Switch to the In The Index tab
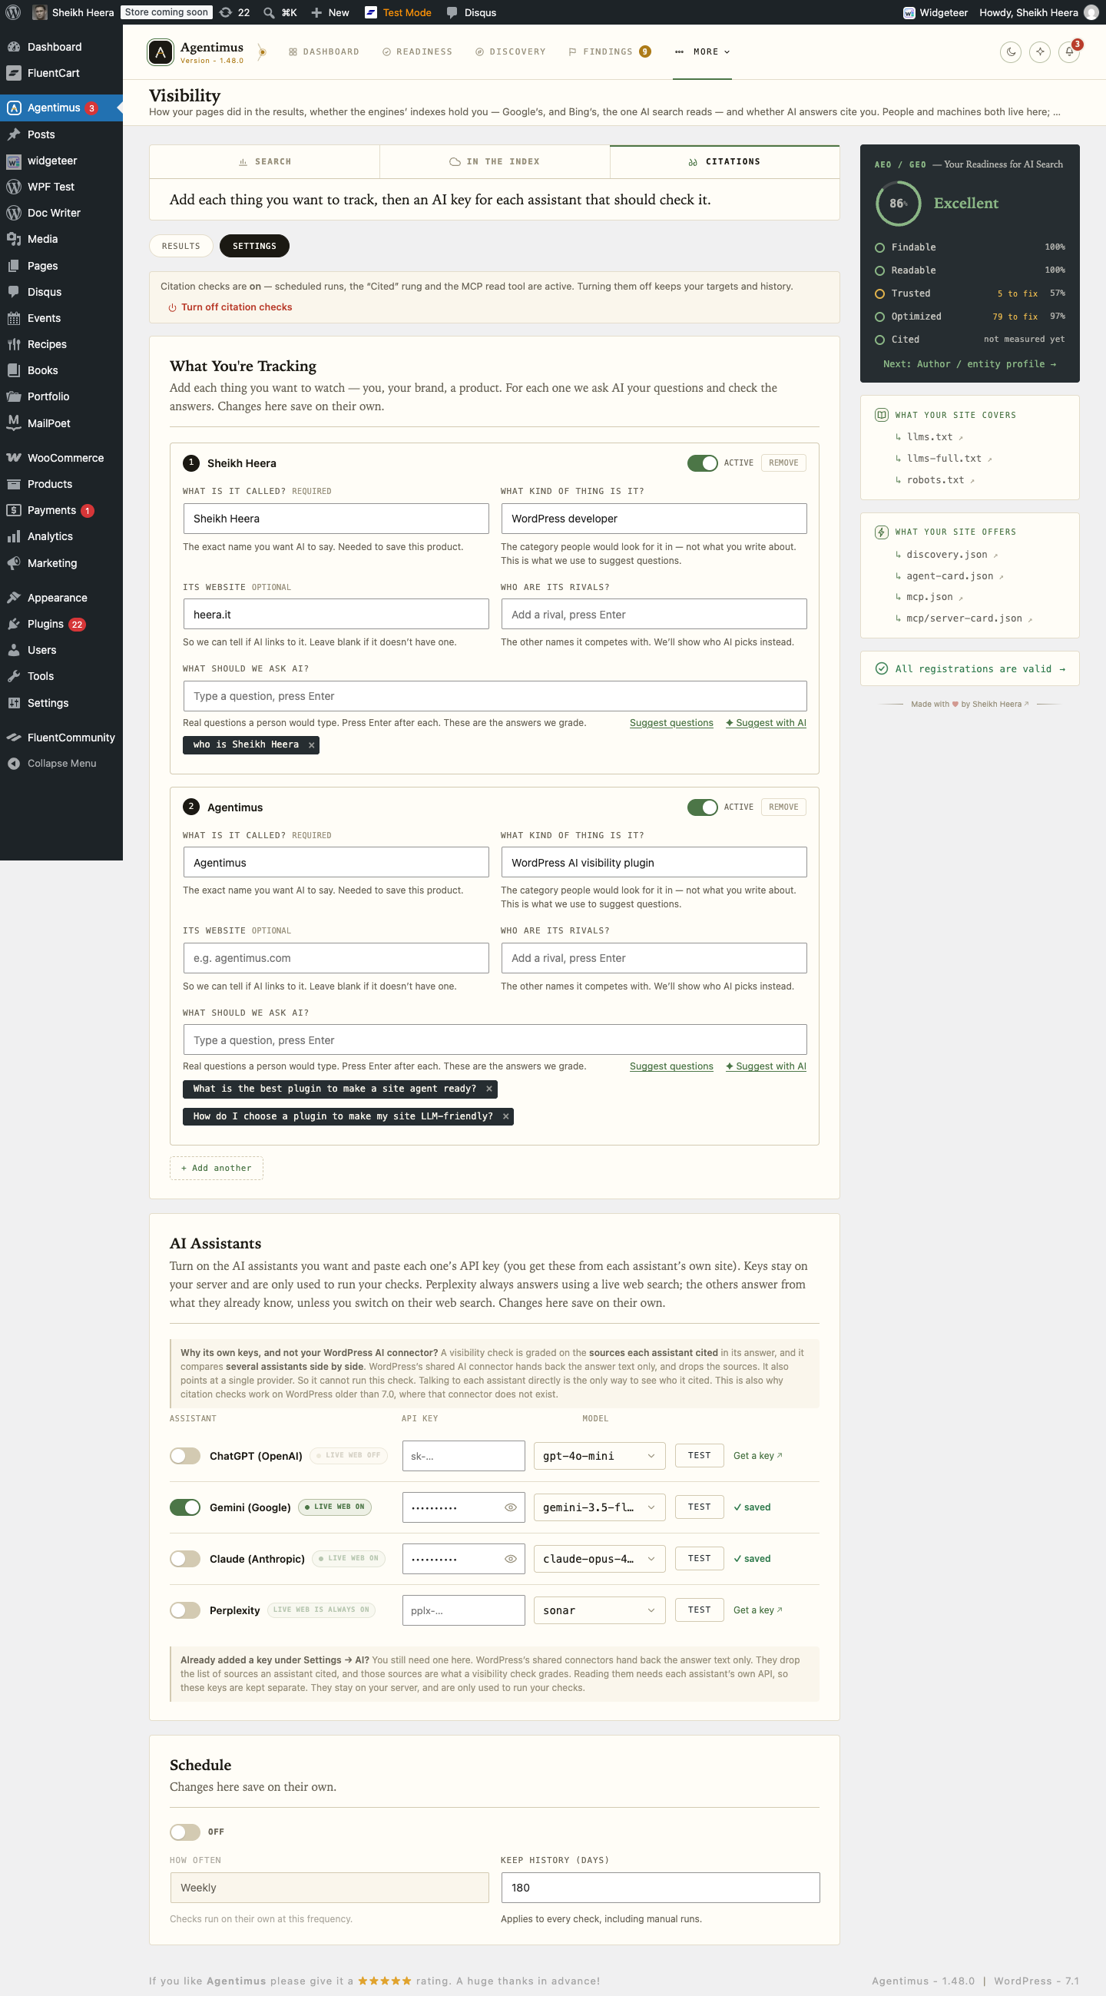Viewport: 1106px width, 1996px height. [495, 162]
